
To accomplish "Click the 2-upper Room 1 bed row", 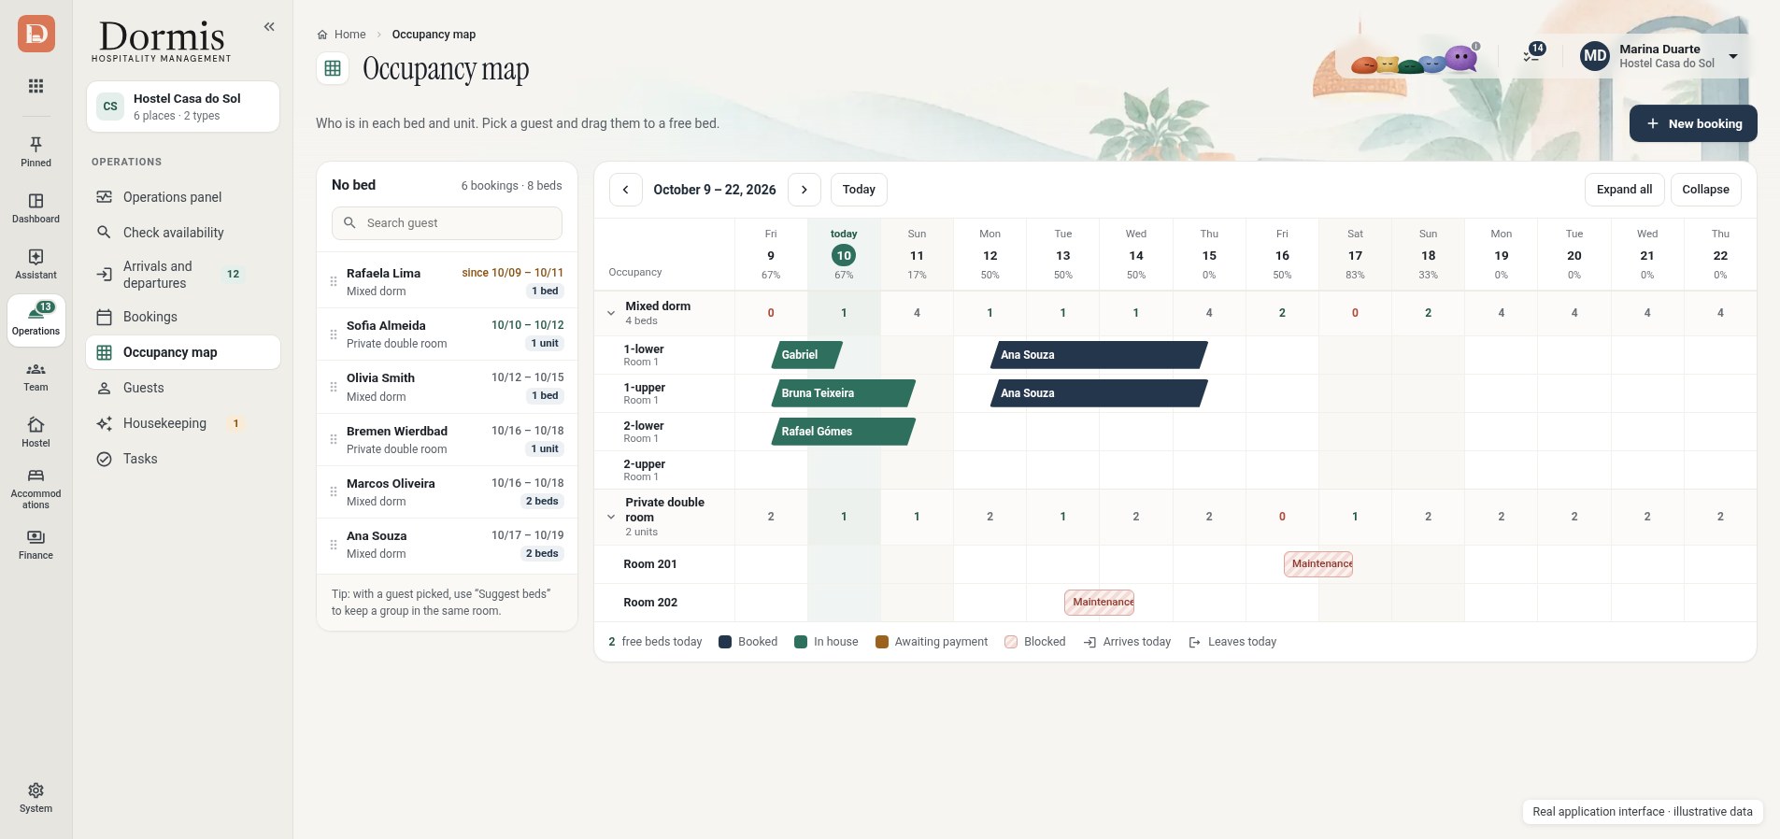I will (x=1175, y=470).
